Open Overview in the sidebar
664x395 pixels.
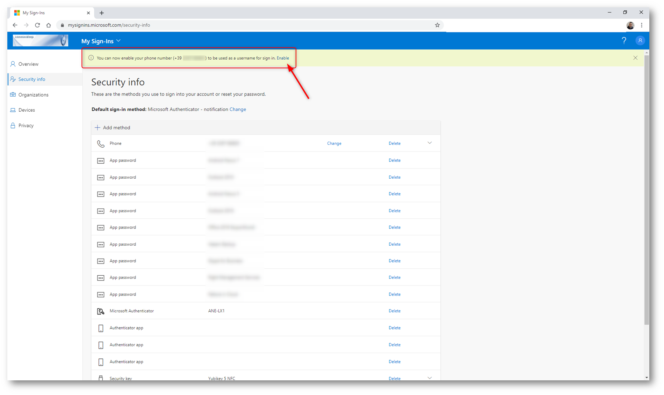point(45,64)
